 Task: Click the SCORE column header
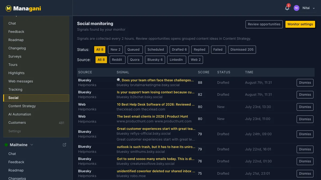(x=204, y=72)
